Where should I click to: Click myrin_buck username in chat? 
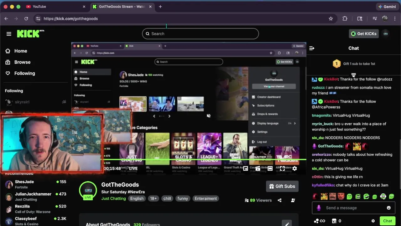click(322, 124)
